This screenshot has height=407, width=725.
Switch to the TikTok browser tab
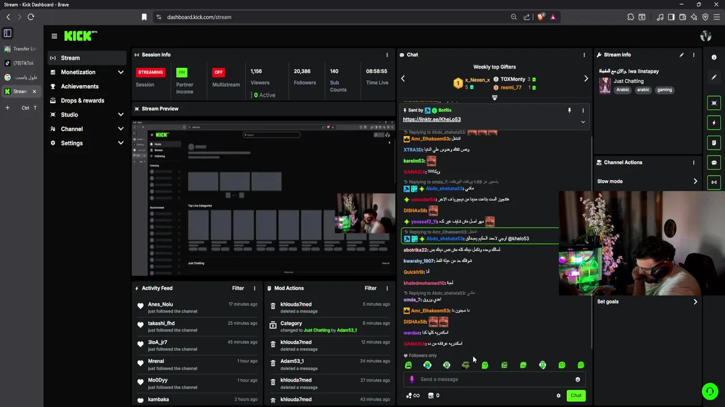(x=20, y=63)
